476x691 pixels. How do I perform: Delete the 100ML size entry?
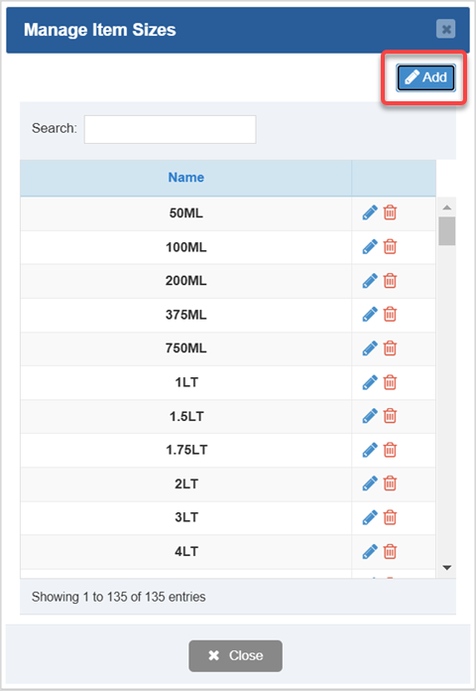coord(390,247)
